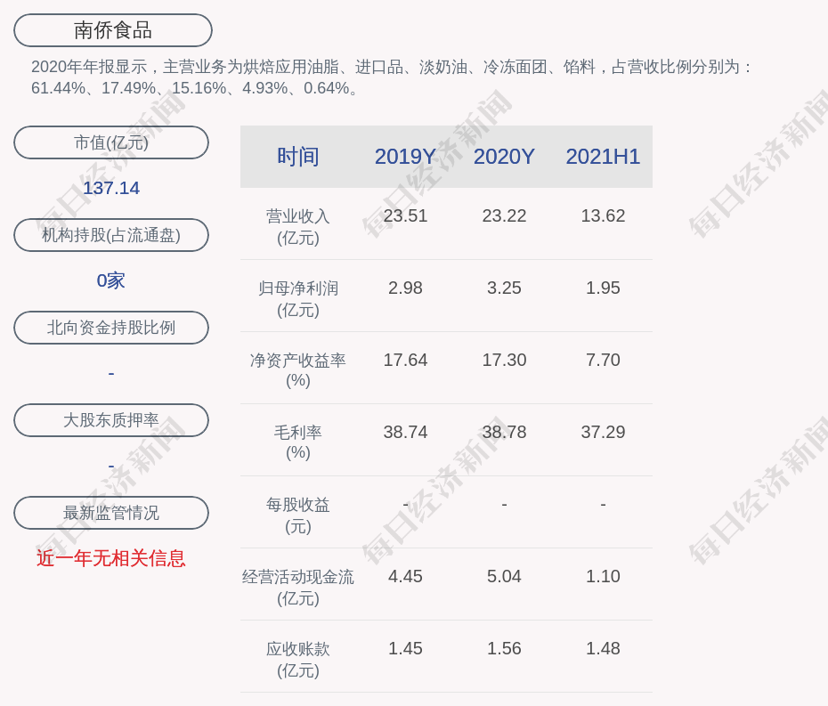The image size is (828, 706).
Task: Click revenue value 23.51
Action: tap(405, 216)
